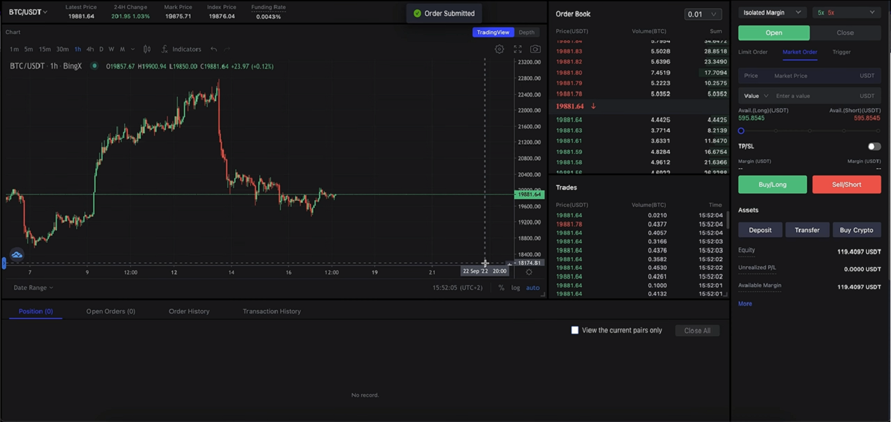Toggle logarithmic price scale with 'log'
The image size is (891, 422).
516,287
